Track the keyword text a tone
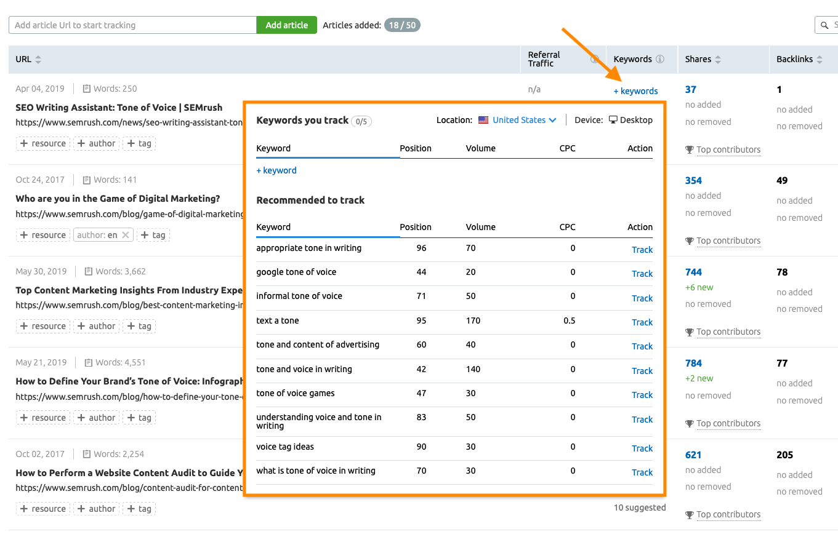Image resolution: width=838 pixels, height=537 pixels. [642, 322]
